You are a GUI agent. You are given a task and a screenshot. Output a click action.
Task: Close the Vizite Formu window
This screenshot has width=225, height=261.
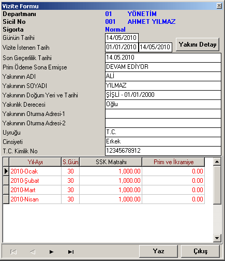click(219, 6)
